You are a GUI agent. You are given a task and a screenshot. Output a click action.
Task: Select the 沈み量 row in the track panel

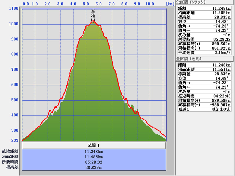coord(205,35)
